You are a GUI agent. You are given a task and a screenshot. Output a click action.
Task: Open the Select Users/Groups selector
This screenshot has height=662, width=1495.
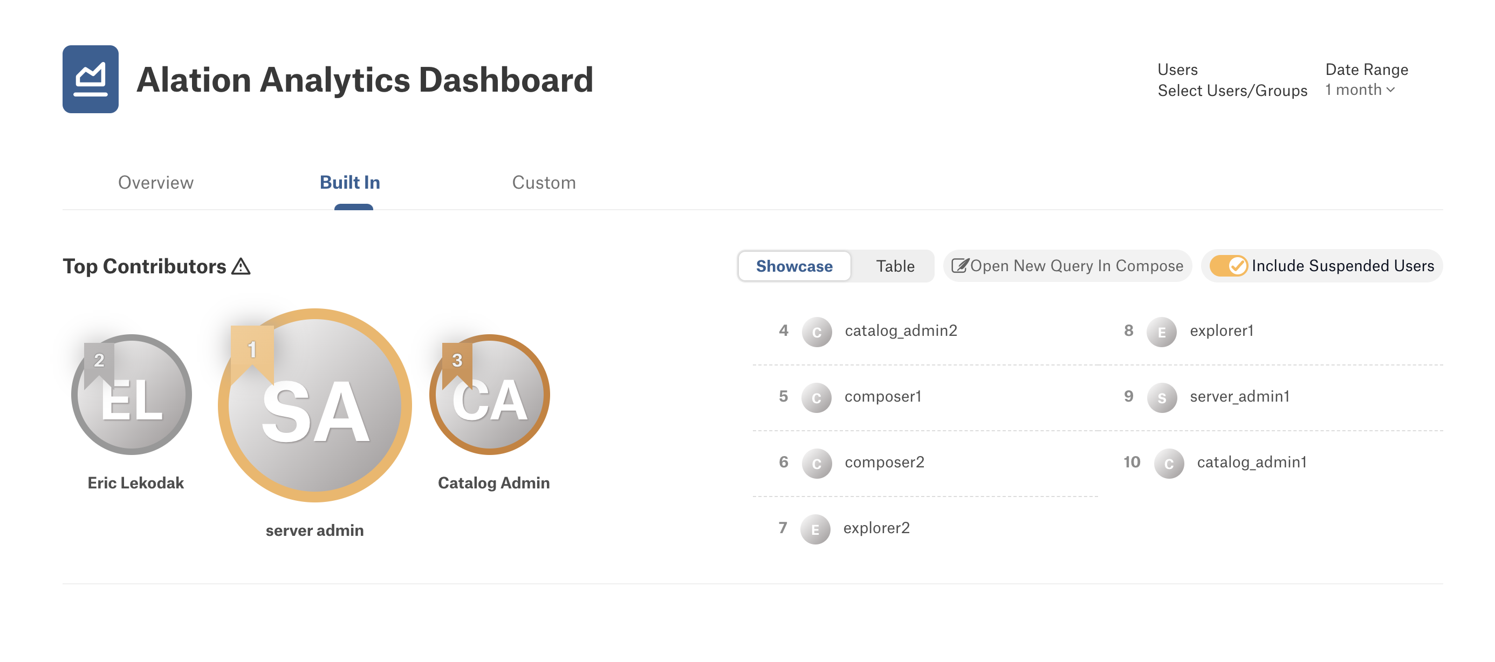point(1232,91)
